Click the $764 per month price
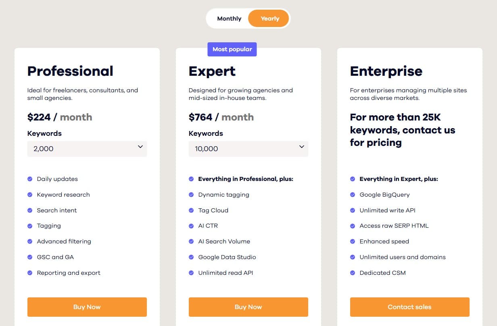The image size is (497, 326). (x=221, y=117)
